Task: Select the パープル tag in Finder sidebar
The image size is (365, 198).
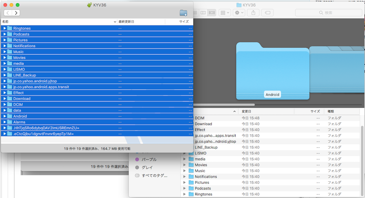Action: [149, 159]
